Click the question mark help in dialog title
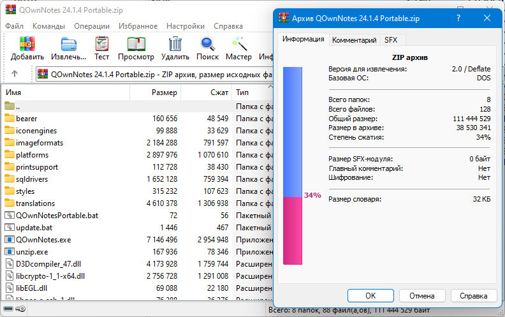The image size is (505, 317). click(x=458, y=18)
